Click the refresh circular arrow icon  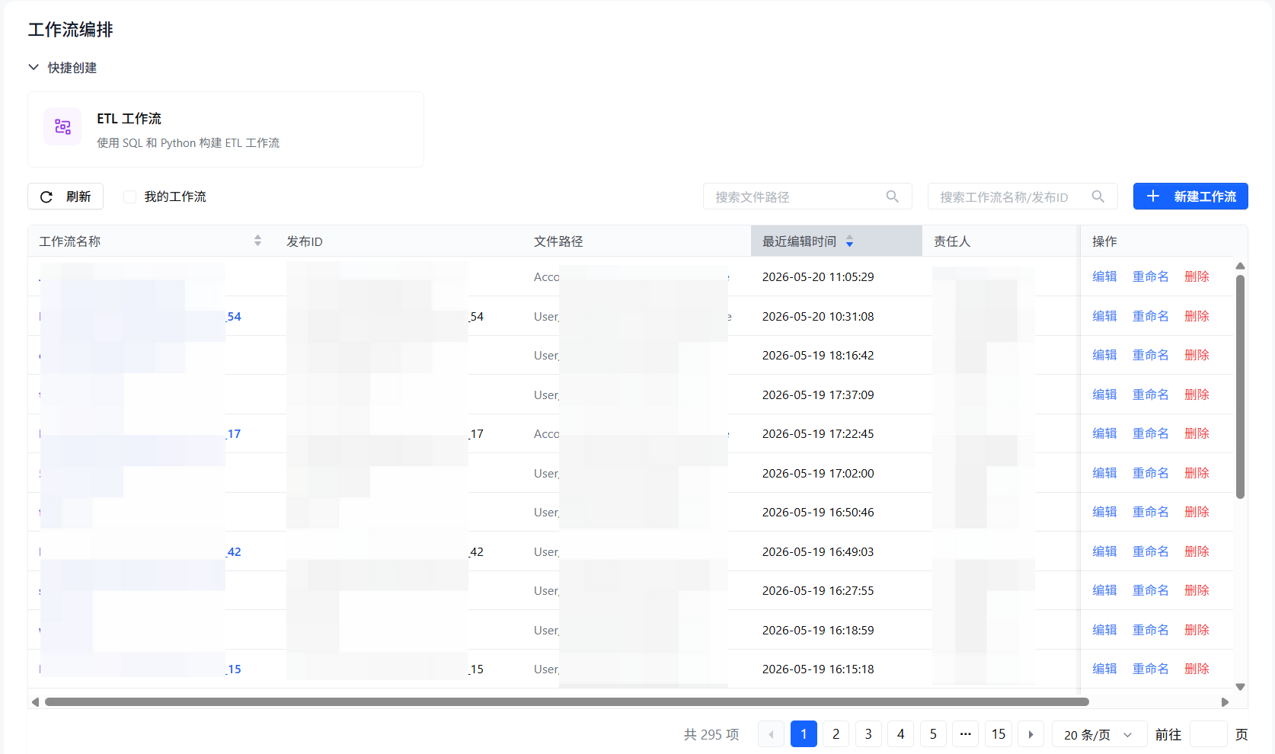pos(46,197)
